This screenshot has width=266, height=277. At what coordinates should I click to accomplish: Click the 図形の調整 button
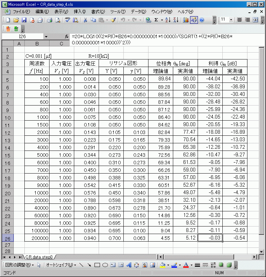[19, 265]
